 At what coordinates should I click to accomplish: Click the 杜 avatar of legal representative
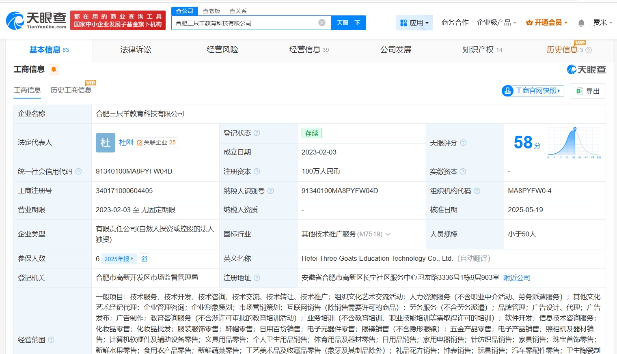coord(106,143)
